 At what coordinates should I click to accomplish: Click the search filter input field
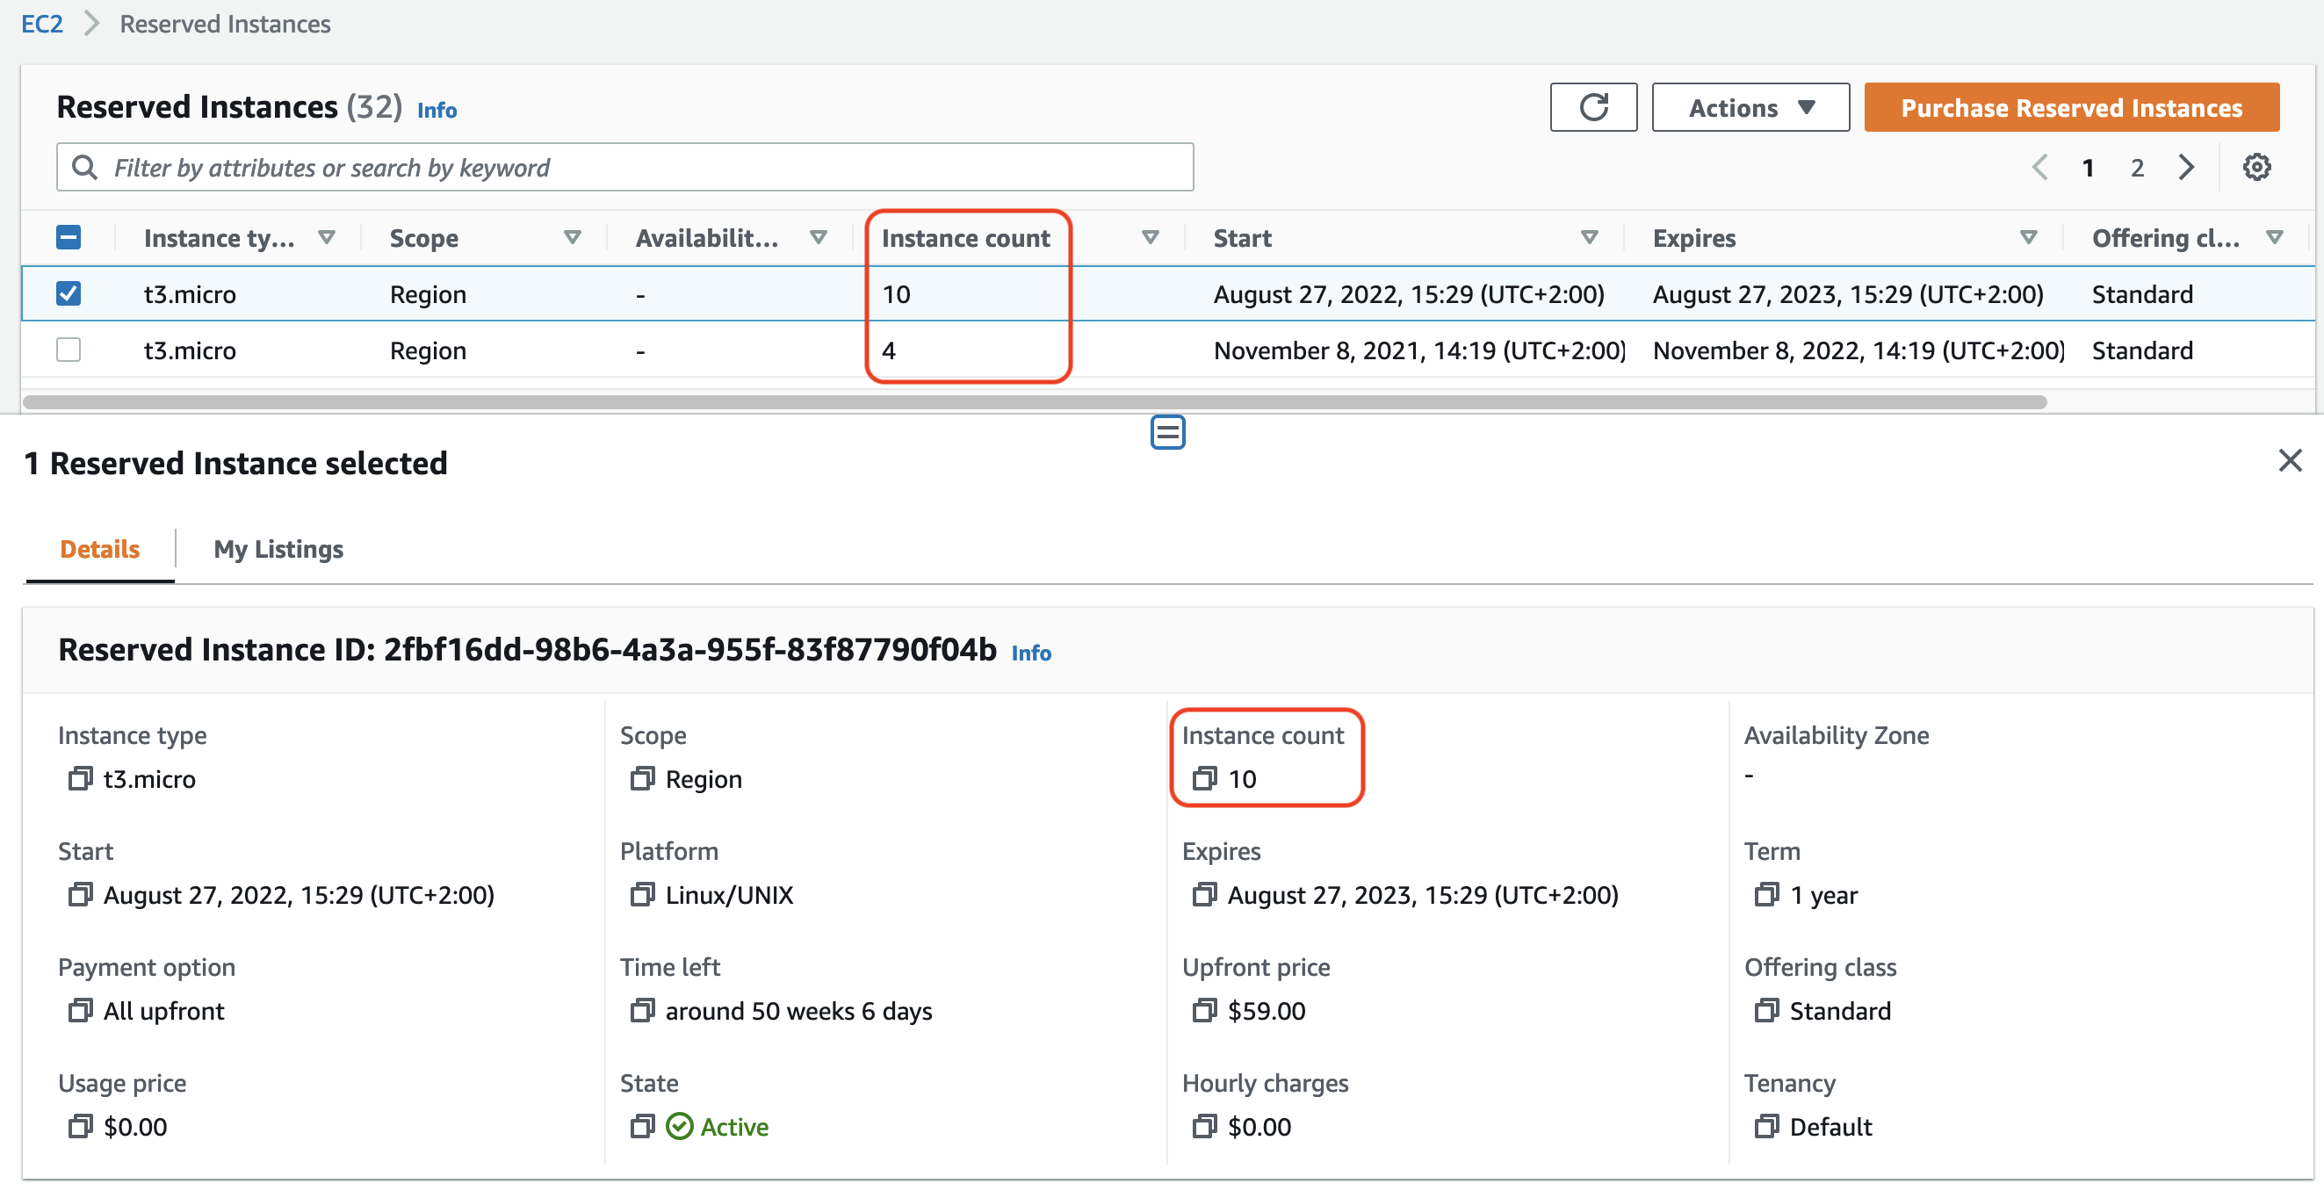pyautogui.click(x=626, y=166)
